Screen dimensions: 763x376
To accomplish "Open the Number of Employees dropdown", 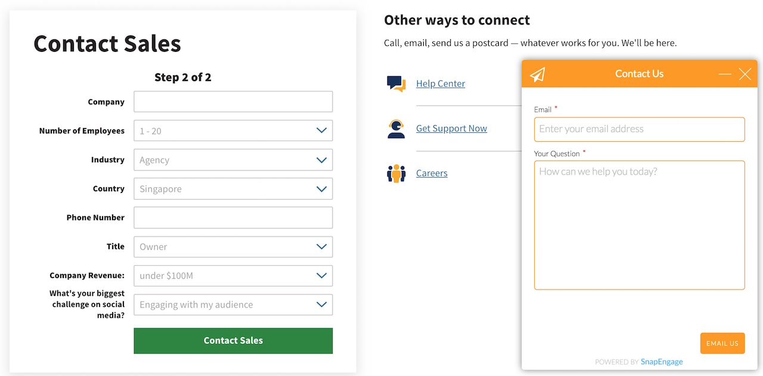I will (233, 130).
